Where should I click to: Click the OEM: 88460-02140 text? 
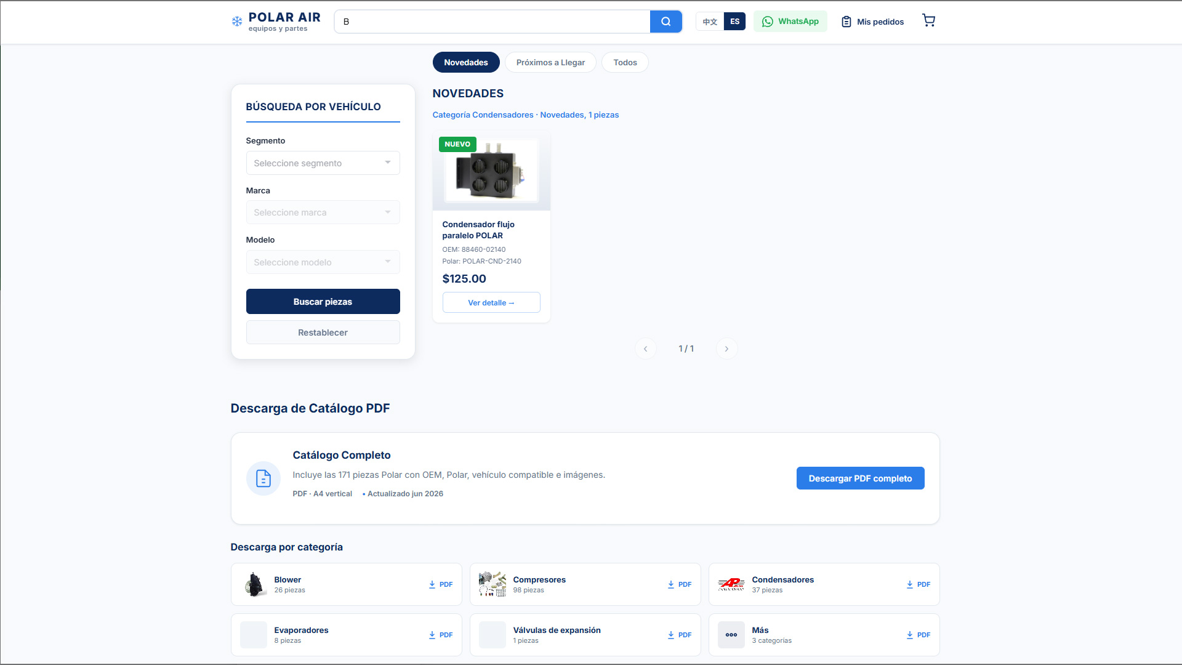[x=474, y=249]
